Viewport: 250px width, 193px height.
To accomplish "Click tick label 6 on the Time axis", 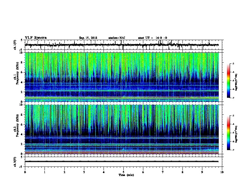I will click(143, 172).
